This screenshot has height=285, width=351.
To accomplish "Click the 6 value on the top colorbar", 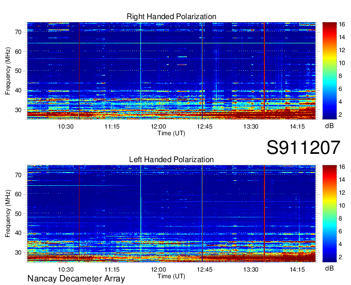I will (x=340, y=89).
